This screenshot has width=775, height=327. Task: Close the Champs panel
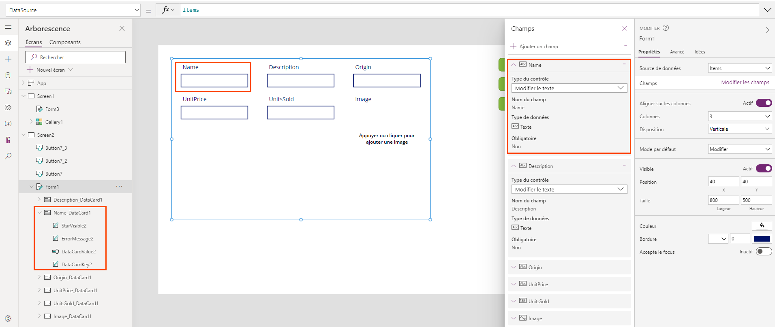(625, 28)
